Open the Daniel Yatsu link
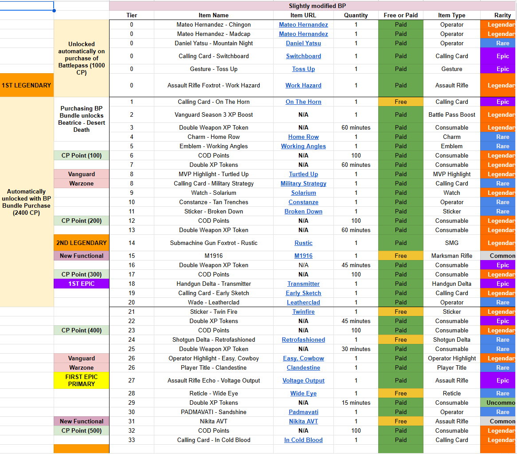 click(303, 43)
